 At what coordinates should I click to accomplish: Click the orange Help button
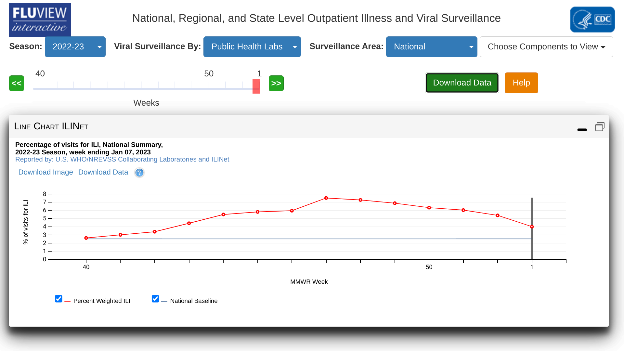tap(521, 83)
